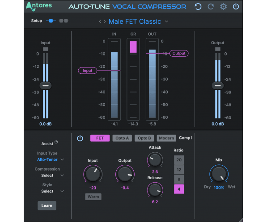Image resolution: width=267 pixels, height=222 pixels.
Task: Click the 2.6 attack value
Action: (155, 172)
